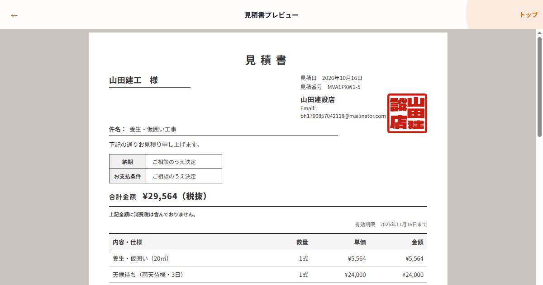Viewport: 543px width, 285px height.
Task: Select the total amount ¥29,564（税抜）
Action: tap(175, 196)
